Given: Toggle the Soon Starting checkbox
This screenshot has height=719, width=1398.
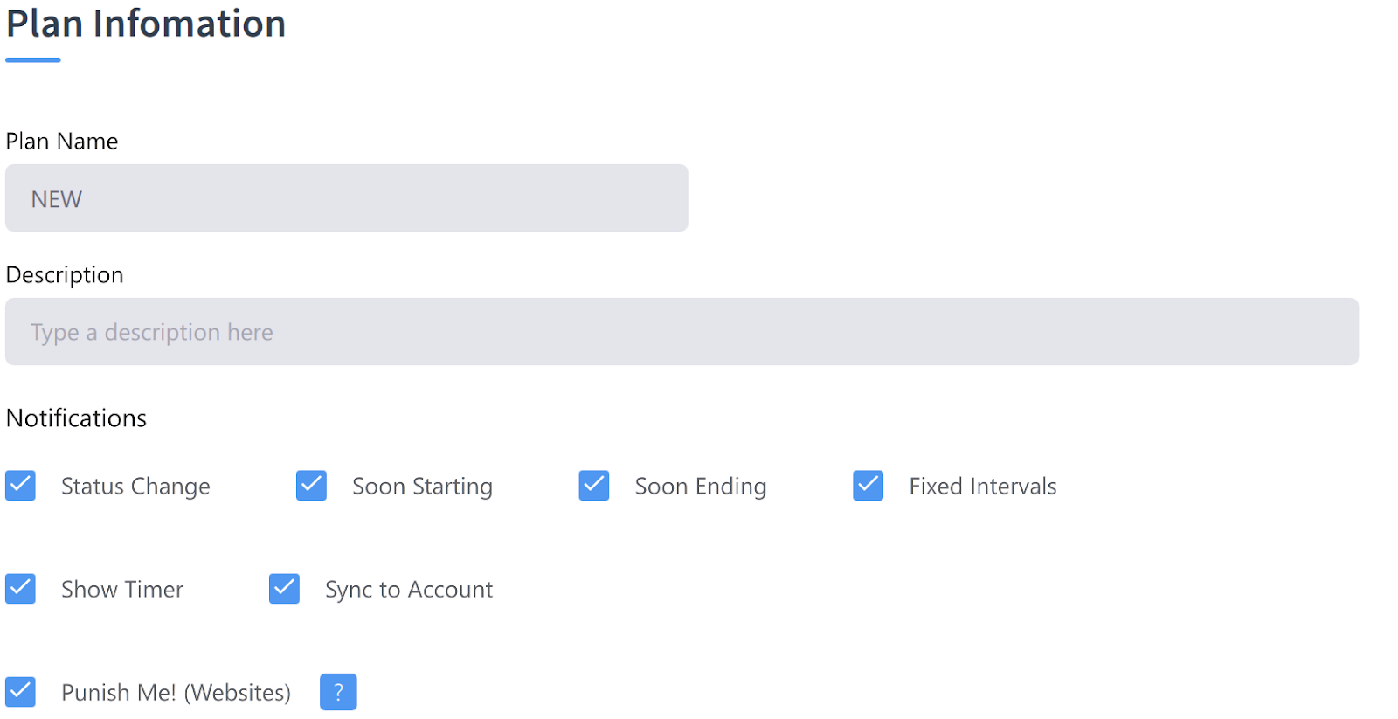Looking at the screenshot, I should [311, 485].
